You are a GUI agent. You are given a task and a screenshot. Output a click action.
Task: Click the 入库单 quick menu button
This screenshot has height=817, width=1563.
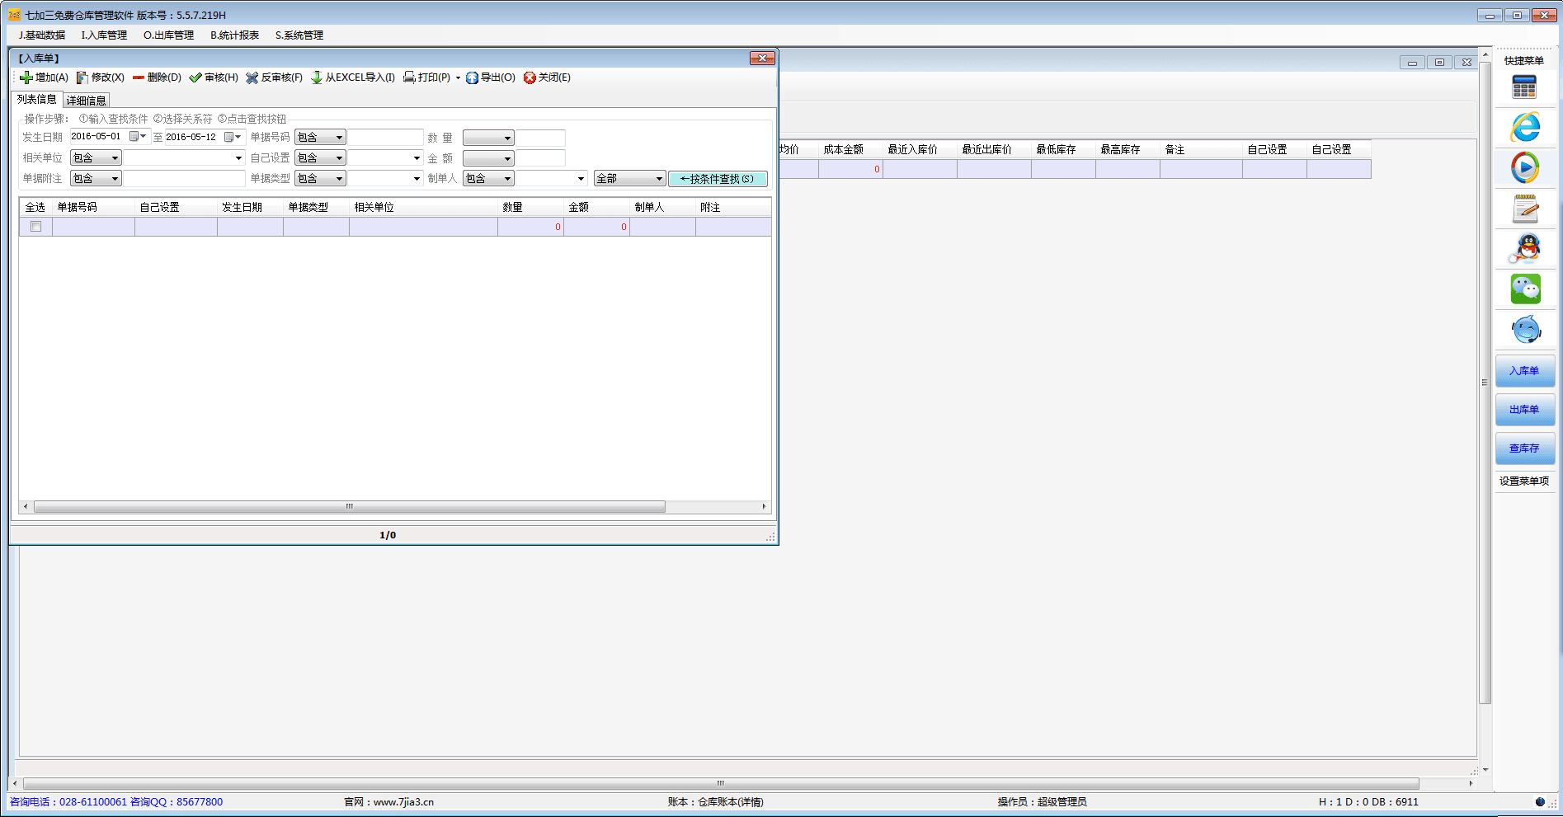[x=1524, y=371]
